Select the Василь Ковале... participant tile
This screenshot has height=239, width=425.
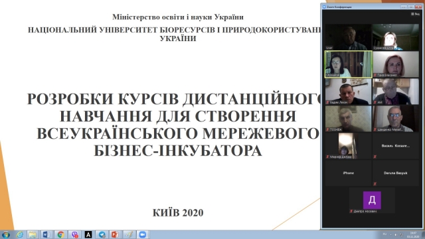pos(396,146)
